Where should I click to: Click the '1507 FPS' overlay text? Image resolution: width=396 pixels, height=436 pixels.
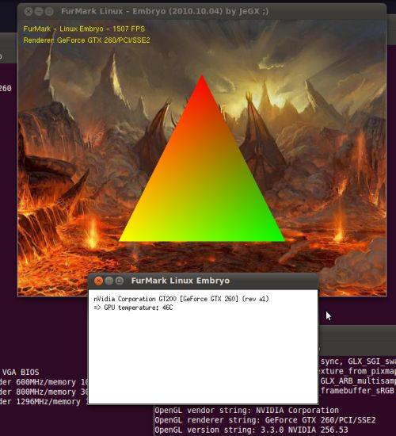click(128, 29)
